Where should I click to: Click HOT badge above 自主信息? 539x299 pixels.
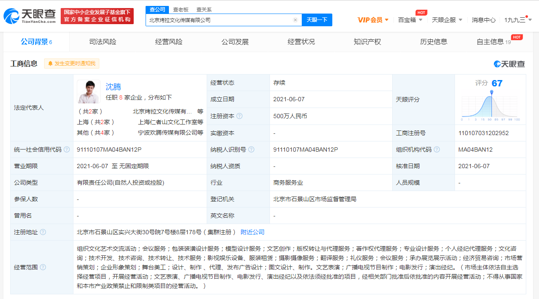pos(517,37)
